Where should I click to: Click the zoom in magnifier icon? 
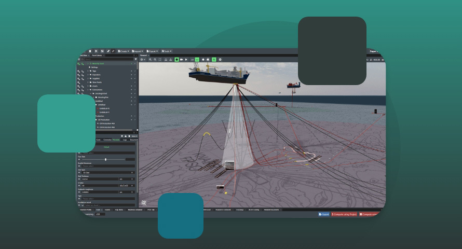pyautogui.click(x=150, y=60)
